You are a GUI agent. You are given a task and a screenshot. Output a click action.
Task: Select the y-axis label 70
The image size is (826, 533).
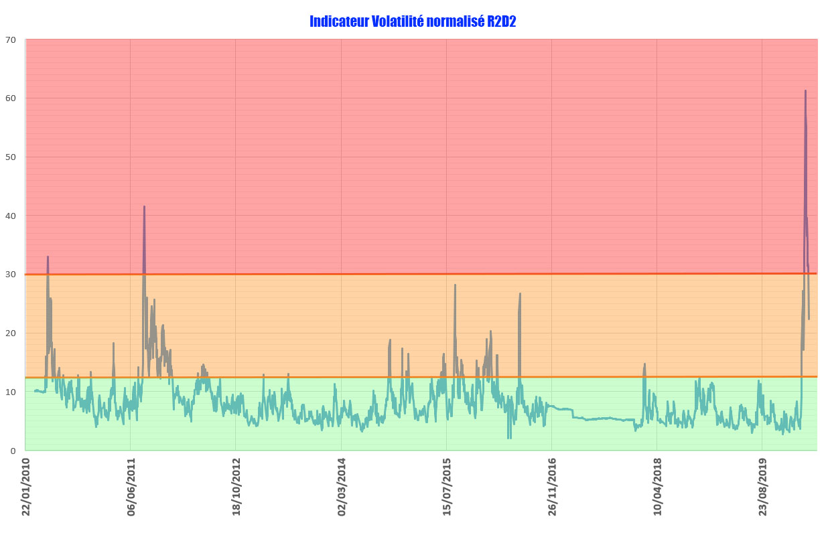10,40
